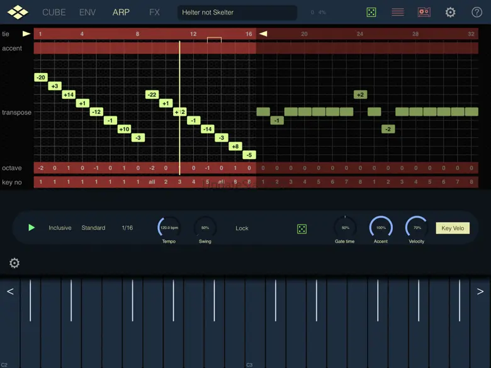
Task: Click step number 24 in tie row
Action: 360,34
